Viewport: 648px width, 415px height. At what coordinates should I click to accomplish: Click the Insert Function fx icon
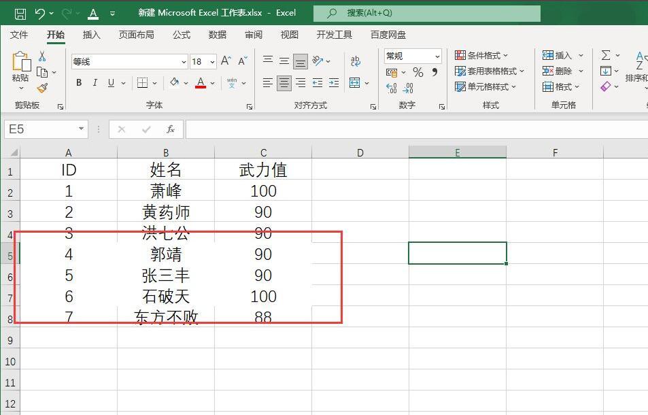click(x=170, y=129)
